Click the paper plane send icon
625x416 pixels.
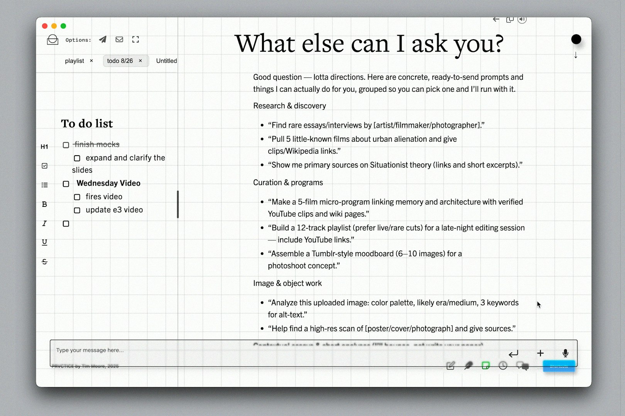[103, 39]
